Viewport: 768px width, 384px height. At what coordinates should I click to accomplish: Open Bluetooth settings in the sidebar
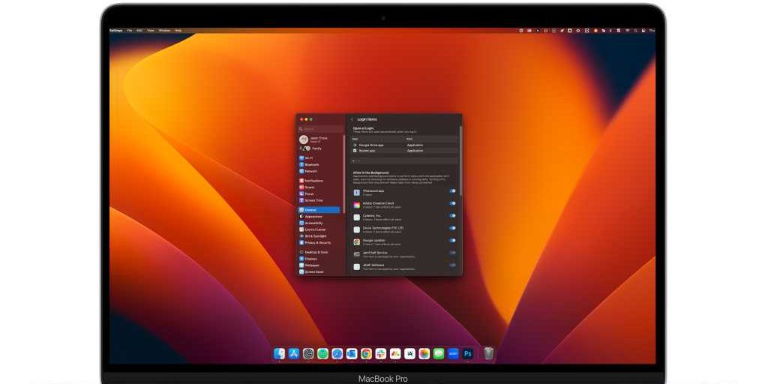pos(310,164)
